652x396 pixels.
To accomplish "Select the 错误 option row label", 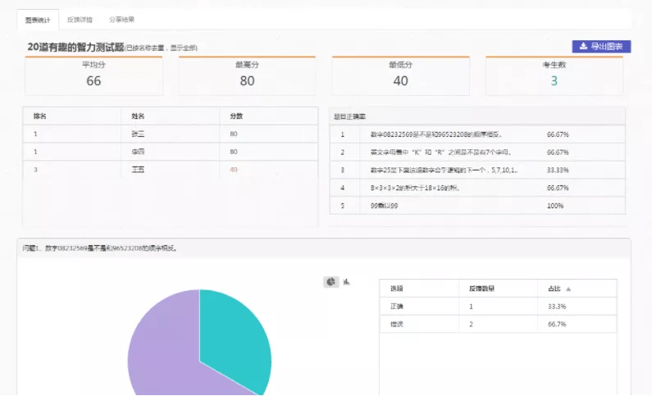I will [x=397, y=325].
